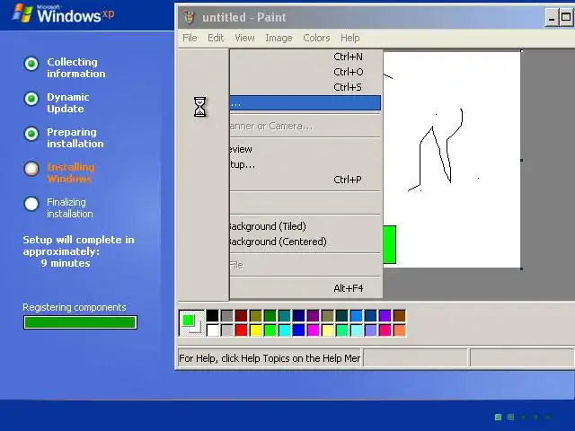Pick the bright lime green color swatch
The height and width of the screenshot is (431, 575).
coord(270,330)
